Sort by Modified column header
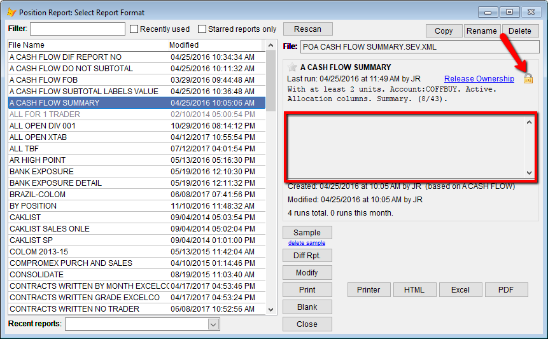 tap(215, 45)
